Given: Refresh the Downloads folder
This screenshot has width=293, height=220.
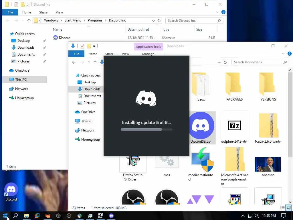Looking at the screenshot, I should pos(225,62).
